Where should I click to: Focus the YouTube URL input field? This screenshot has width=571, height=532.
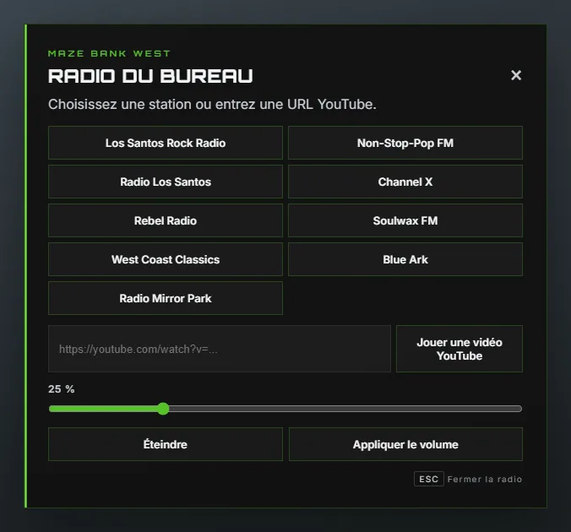pyautogui.click(x=220, y=349)
